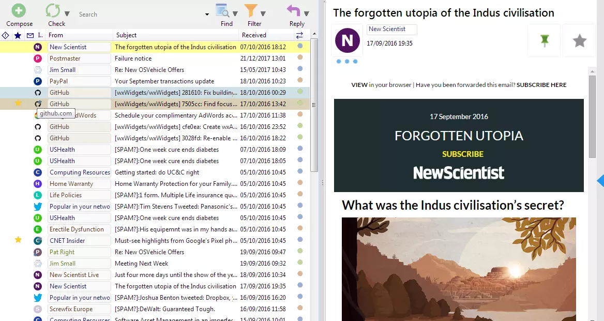Expand the Search box dropdown arrow
The width and height of the screenshot is (604, 321).
point(207,14)
